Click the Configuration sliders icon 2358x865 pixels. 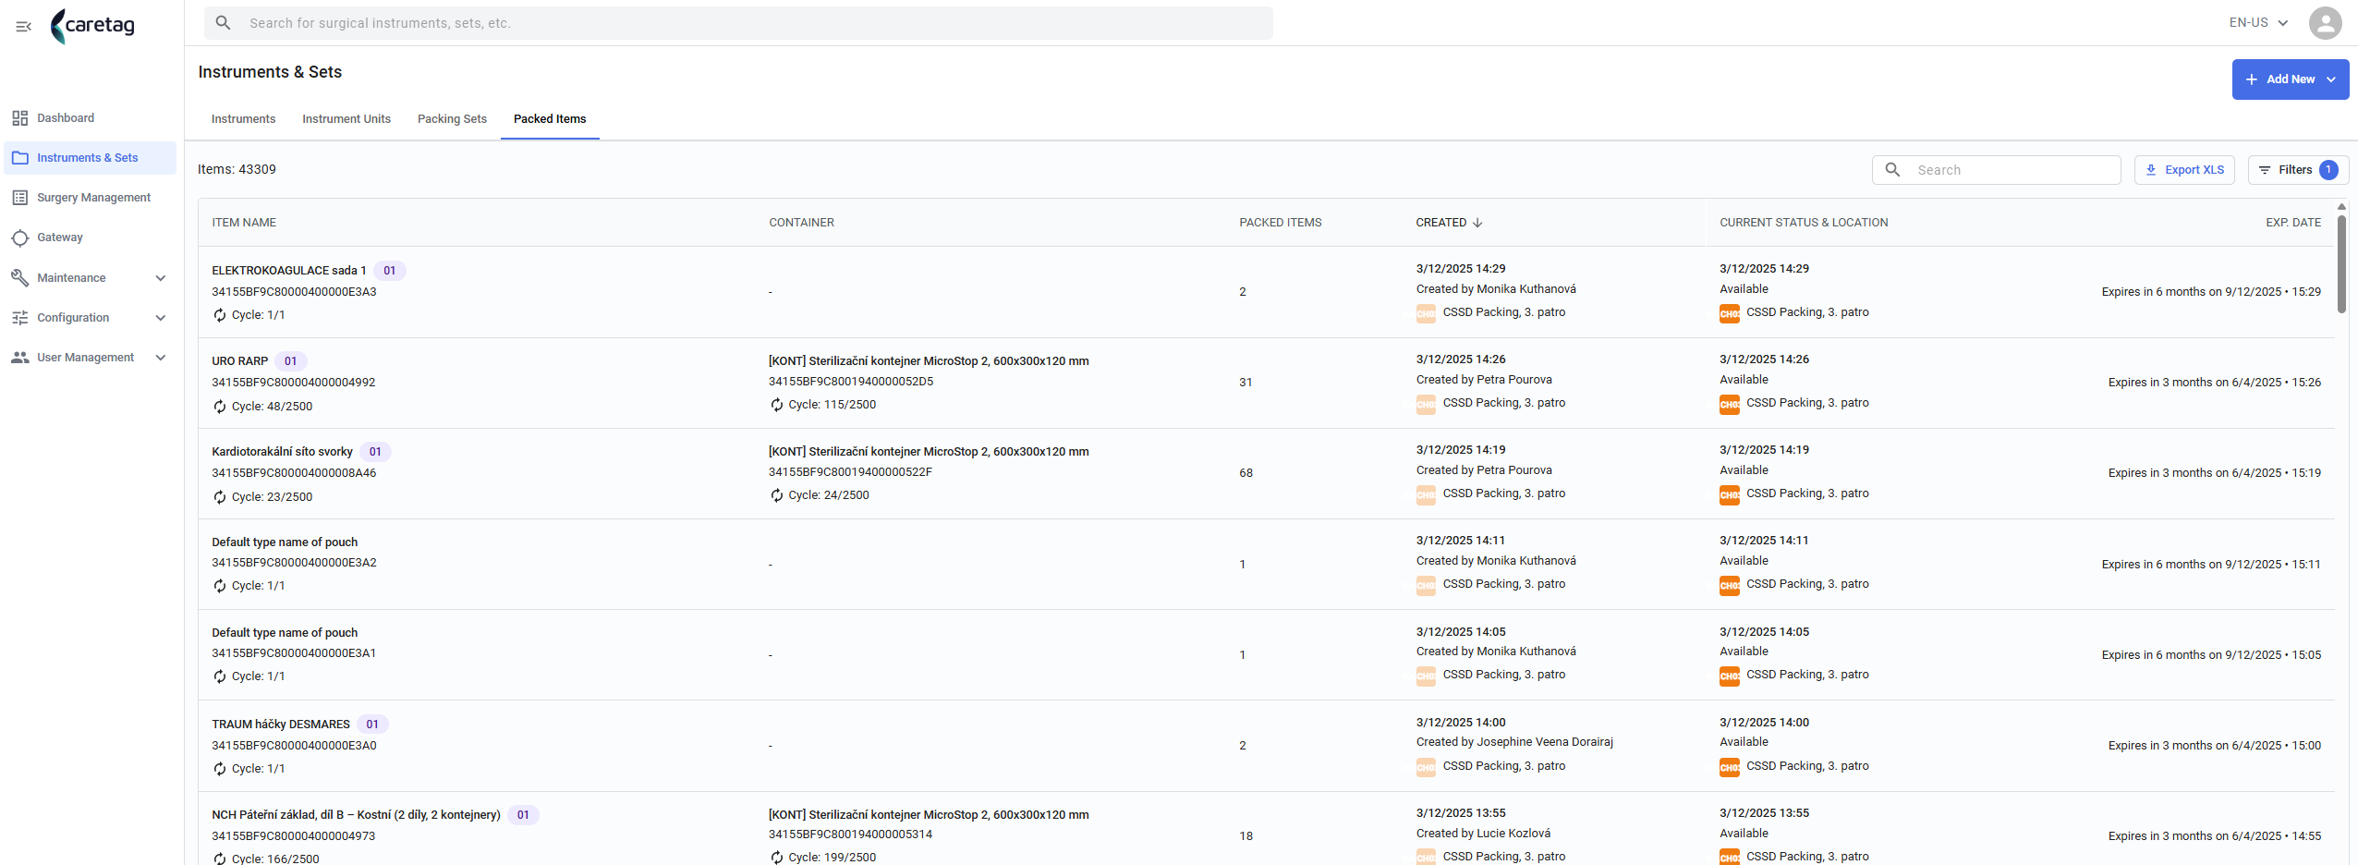[x=19, y=318]
